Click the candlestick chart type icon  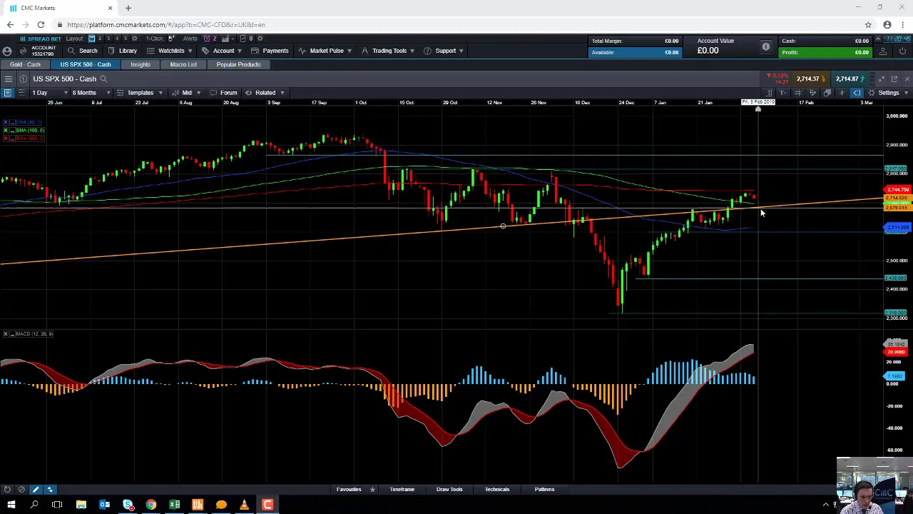pos(842,93)
